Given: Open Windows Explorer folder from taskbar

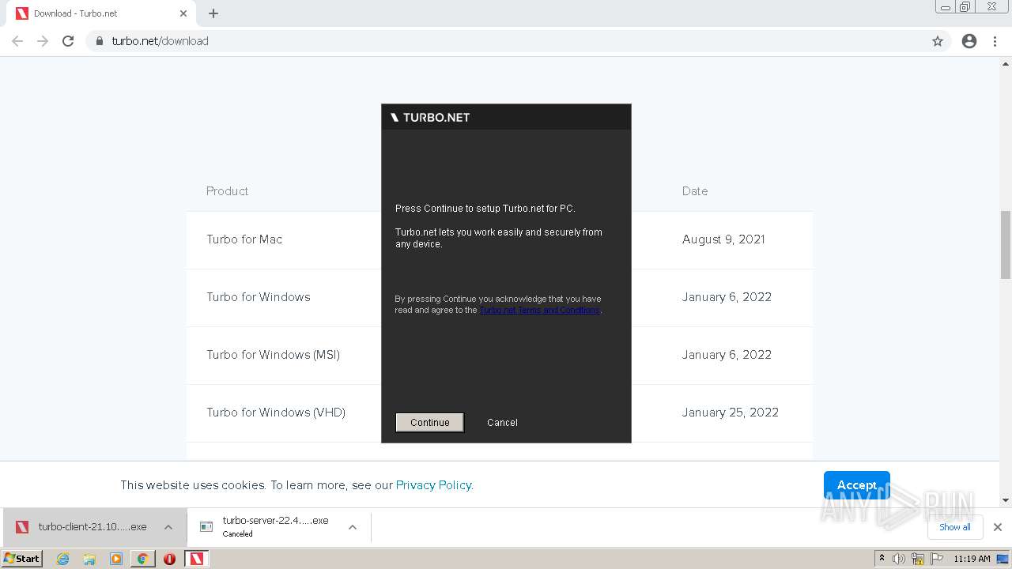Looking at the screenshot, I should [89, 558].
